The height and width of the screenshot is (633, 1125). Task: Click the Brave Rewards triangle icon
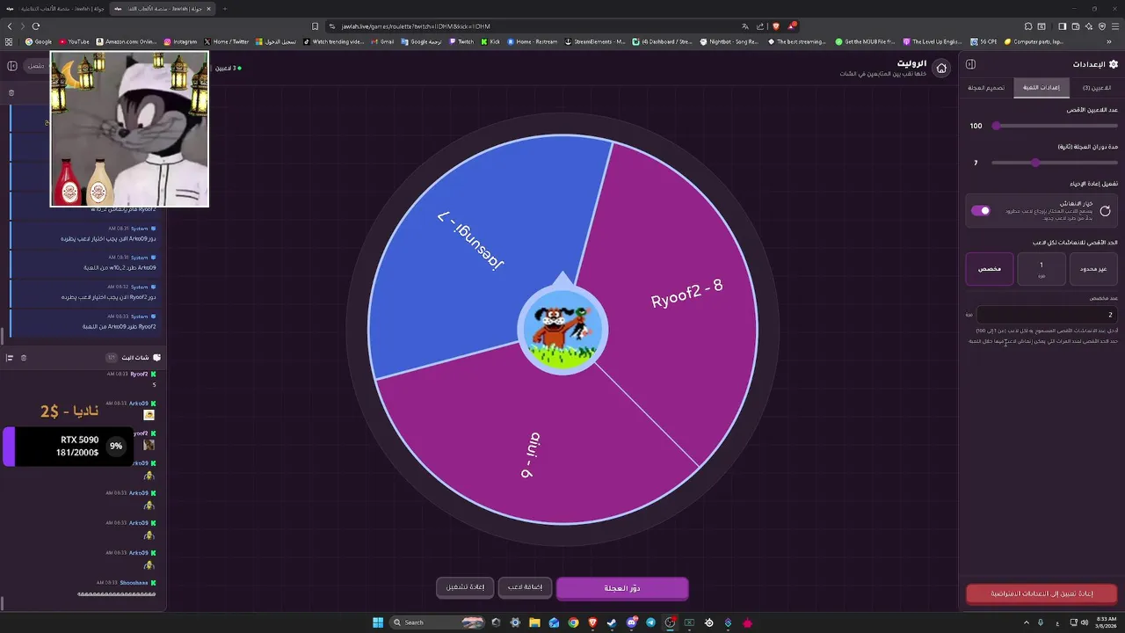point(791,26)
